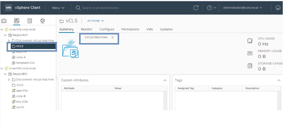Open the Menu dropdown
The image size is (283, 126).
(x=58, y=8)
